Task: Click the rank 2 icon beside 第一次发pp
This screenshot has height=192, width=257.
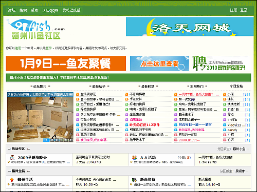Action: [176, 99]
